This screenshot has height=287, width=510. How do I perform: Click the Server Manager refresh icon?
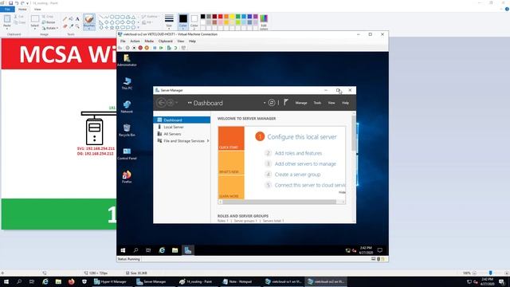(272, 103)
